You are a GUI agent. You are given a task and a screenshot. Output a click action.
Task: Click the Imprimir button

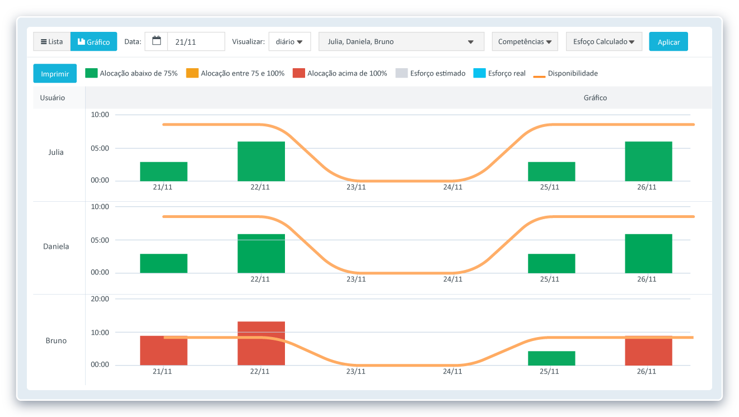(55, 74)
